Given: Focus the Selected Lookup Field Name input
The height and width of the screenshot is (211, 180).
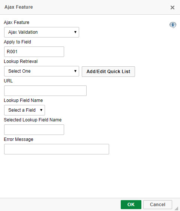Looking at the screenshot, I should tap(34, 130).
